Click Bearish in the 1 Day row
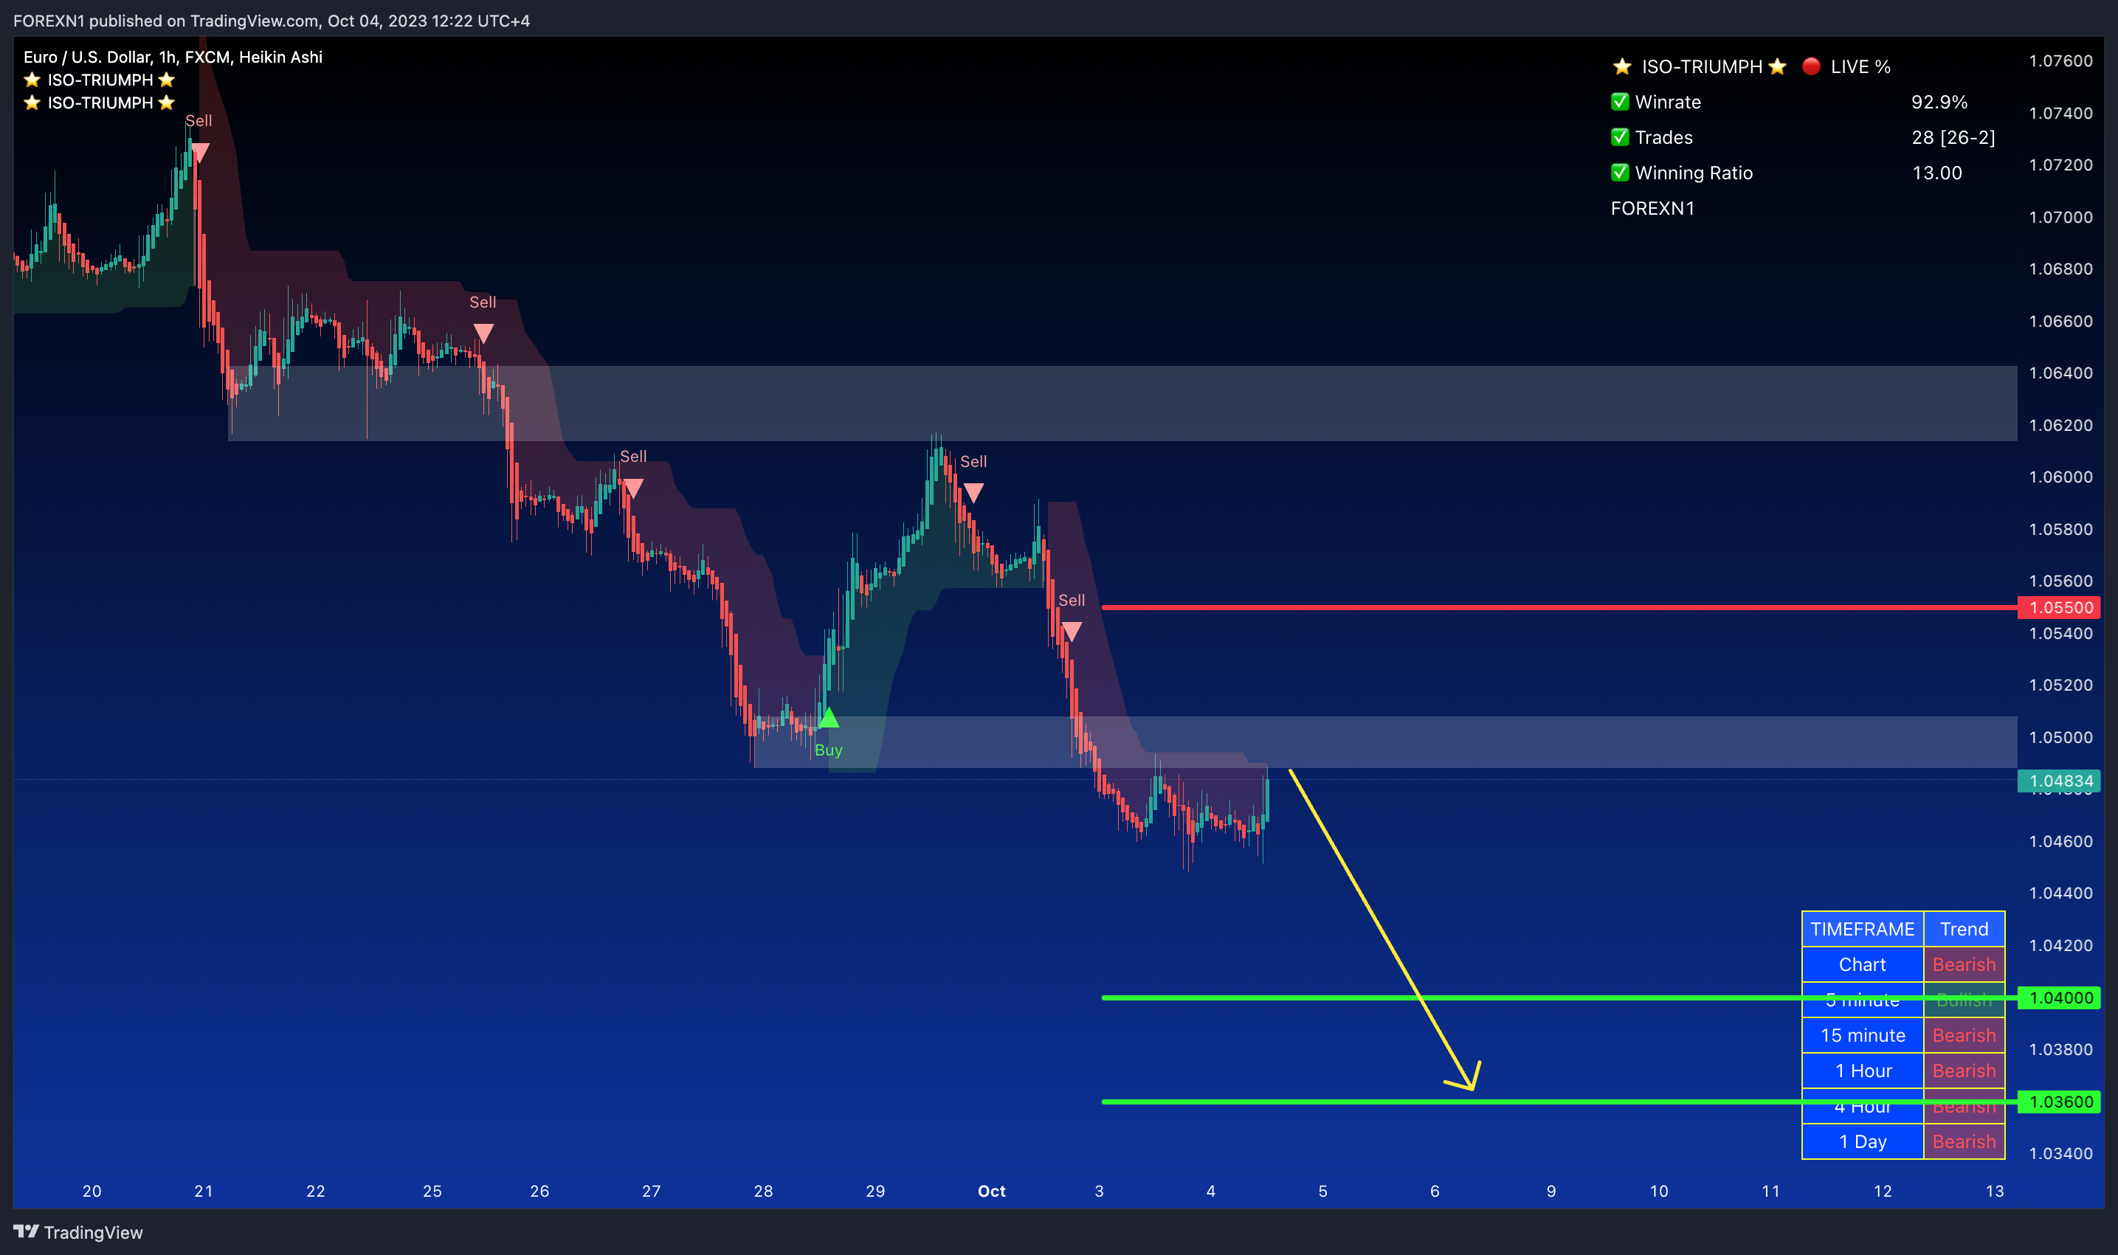This screenshot has height=1255, width=2118. (x=1964, y=1141)
